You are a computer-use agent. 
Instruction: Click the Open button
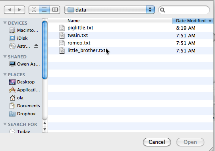point(190,142)
